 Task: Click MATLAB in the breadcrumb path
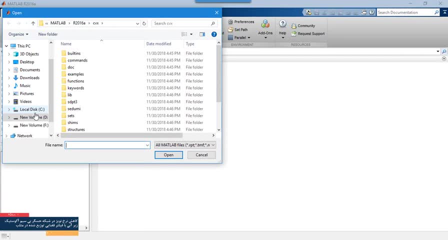coord(58,23)
